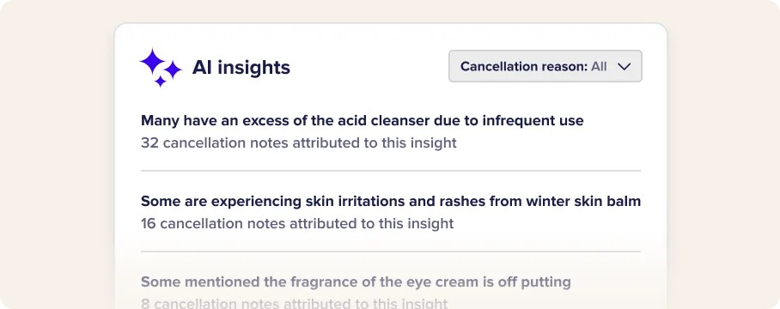Open the eye cream fragrance insight
The image size is (780, 309).
pos(356,282)
